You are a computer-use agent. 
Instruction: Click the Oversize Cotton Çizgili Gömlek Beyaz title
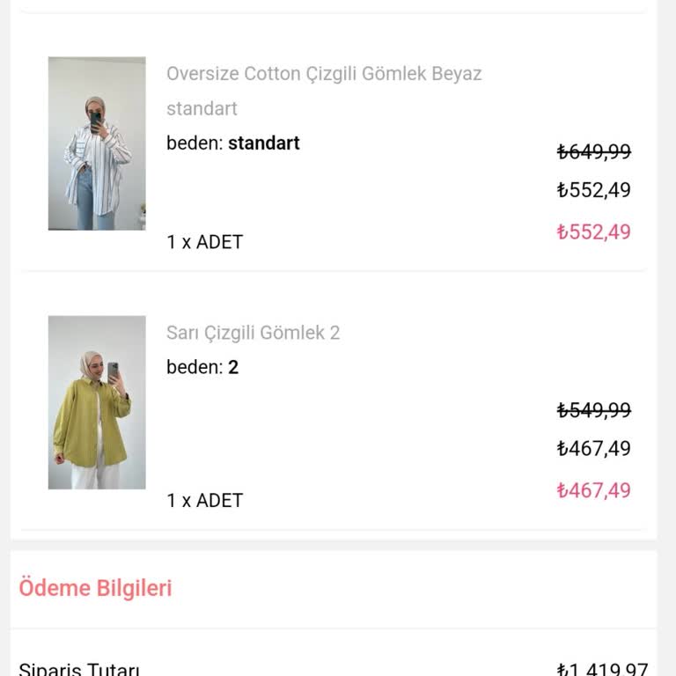(x=324, y=74)
